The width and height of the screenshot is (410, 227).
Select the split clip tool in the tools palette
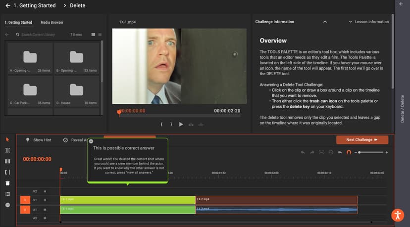click(x=7, y=161)
